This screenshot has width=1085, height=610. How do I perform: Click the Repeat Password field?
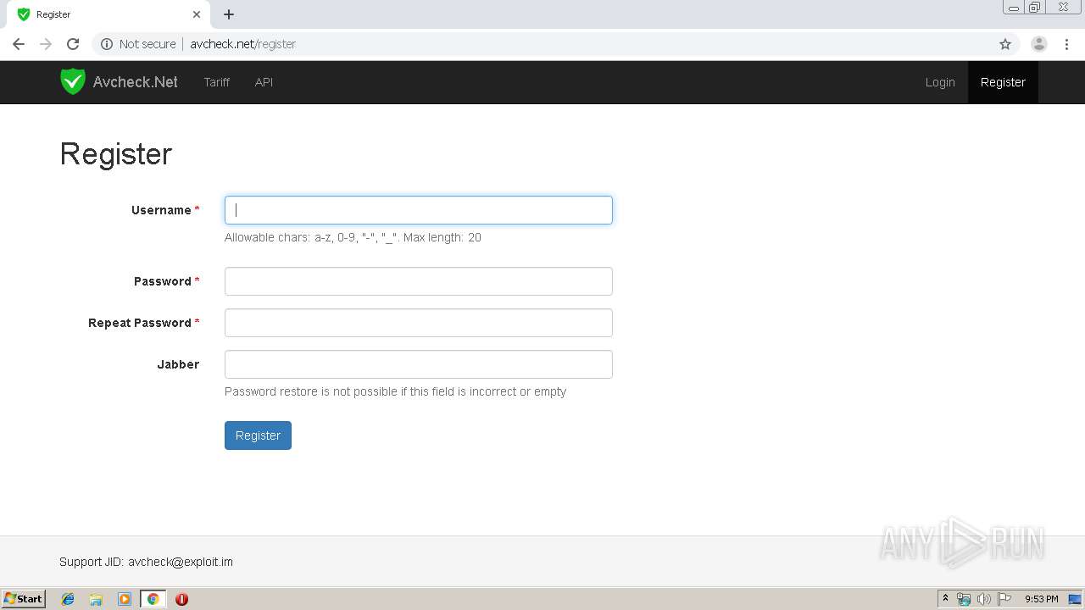point(419,323)
